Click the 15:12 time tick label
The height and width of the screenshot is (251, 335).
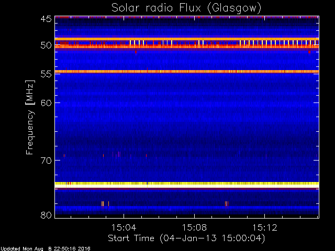coord(265,227)
